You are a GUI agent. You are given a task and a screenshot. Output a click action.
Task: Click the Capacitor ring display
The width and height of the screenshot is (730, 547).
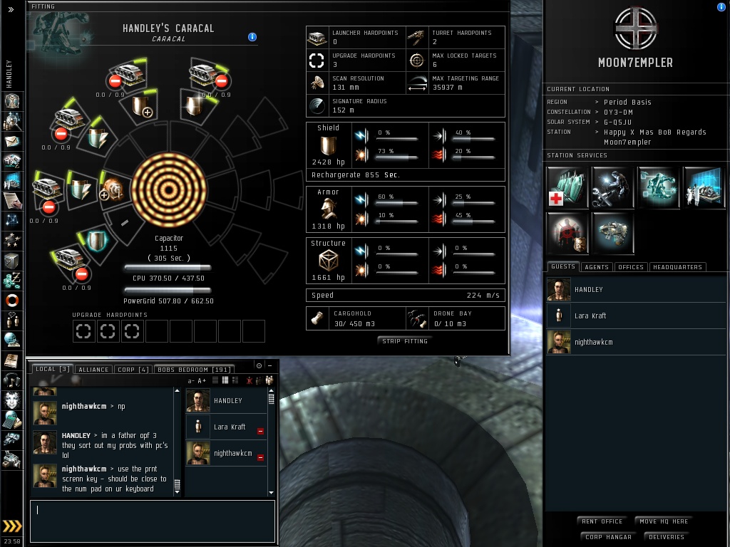click(168, 189)
